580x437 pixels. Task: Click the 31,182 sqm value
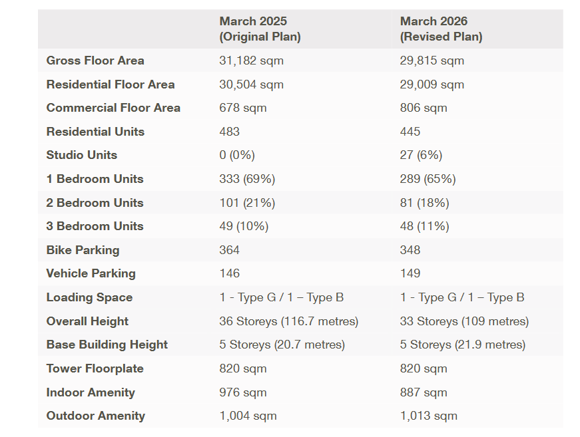coord(251,61)
